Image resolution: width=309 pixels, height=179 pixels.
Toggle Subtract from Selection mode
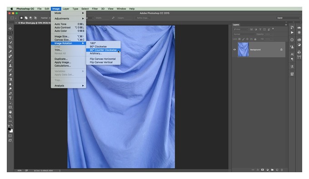click(31, 18)
